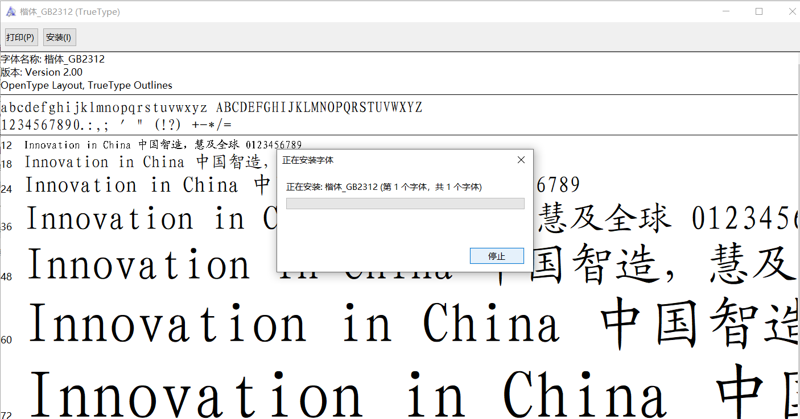Click the 1234567890 digits and punctuation line
The height and width of the screenshot is (419, 800).
click(116, 125)
